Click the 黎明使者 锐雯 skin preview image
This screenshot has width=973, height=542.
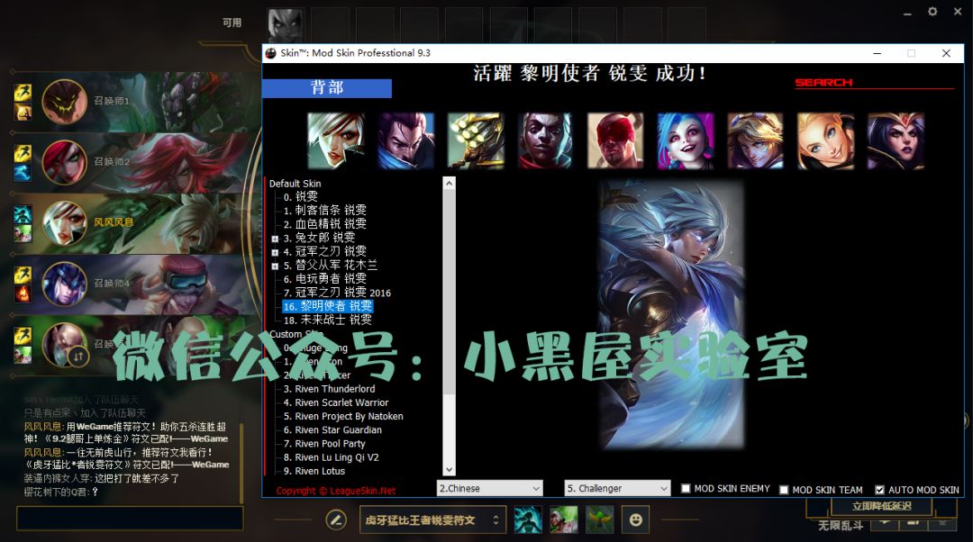(x=671, y=314)
